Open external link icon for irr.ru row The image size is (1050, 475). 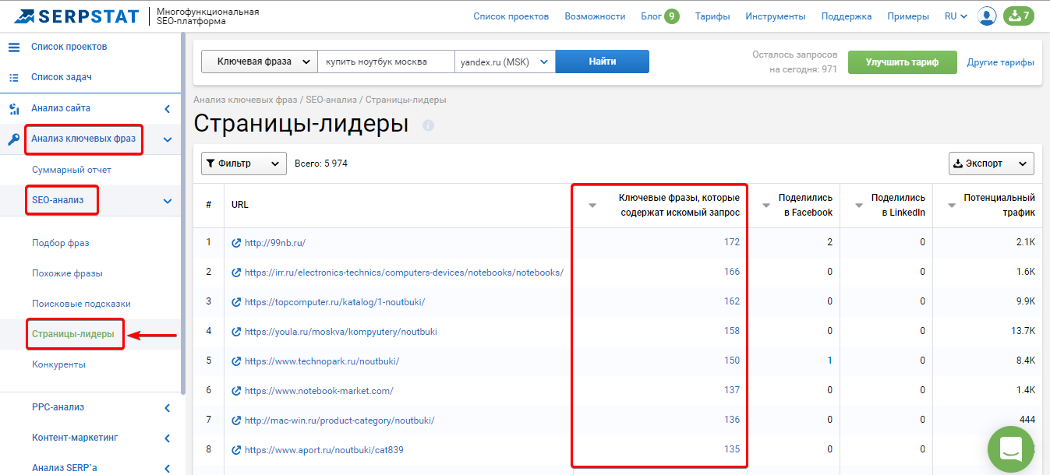coord(236,273)
